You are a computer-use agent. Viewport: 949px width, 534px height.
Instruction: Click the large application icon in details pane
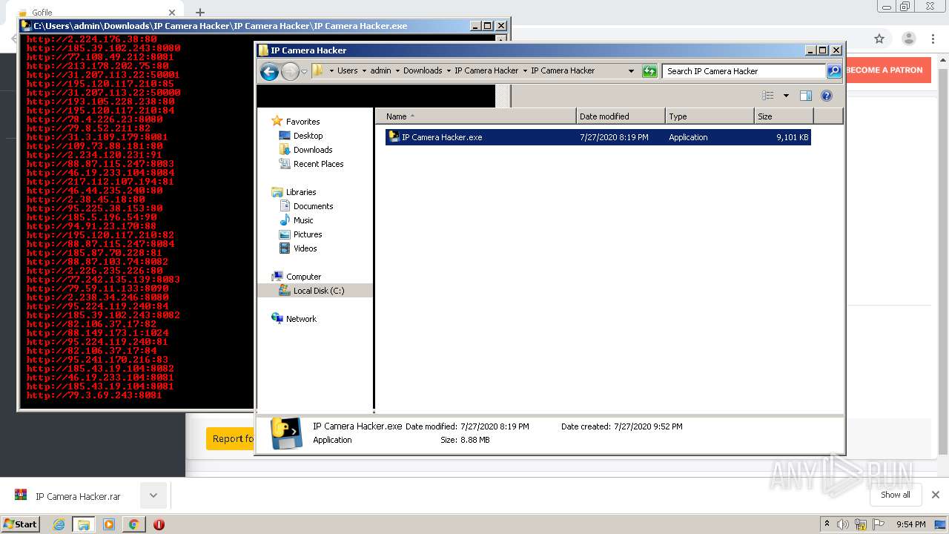pos(286,433)
